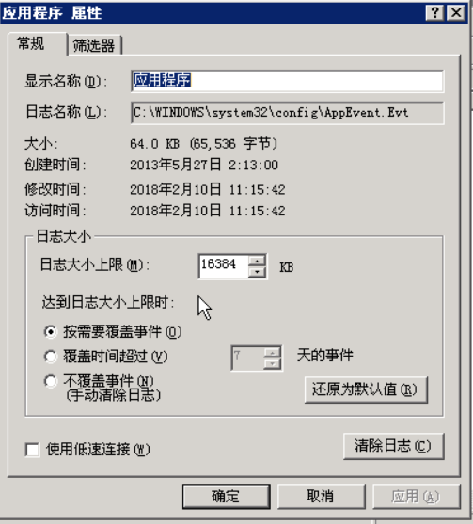The width and height of the screenshot is (473, 524).
Task: Click the 清除日志 button
Action: click(394, 446)
